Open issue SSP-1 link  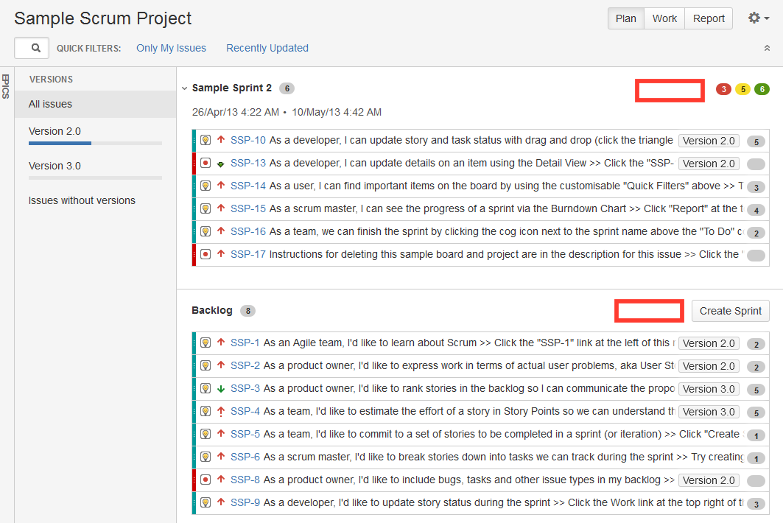245,343
